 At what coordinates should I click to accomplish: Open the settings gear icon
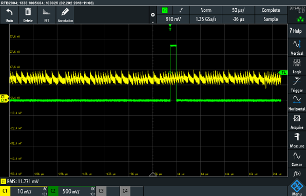click(153, 15)
